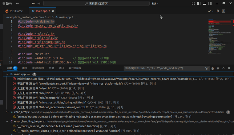Switch to the 终端 tab
Screen dimensions: 234x135
click(x=51, y=68)
